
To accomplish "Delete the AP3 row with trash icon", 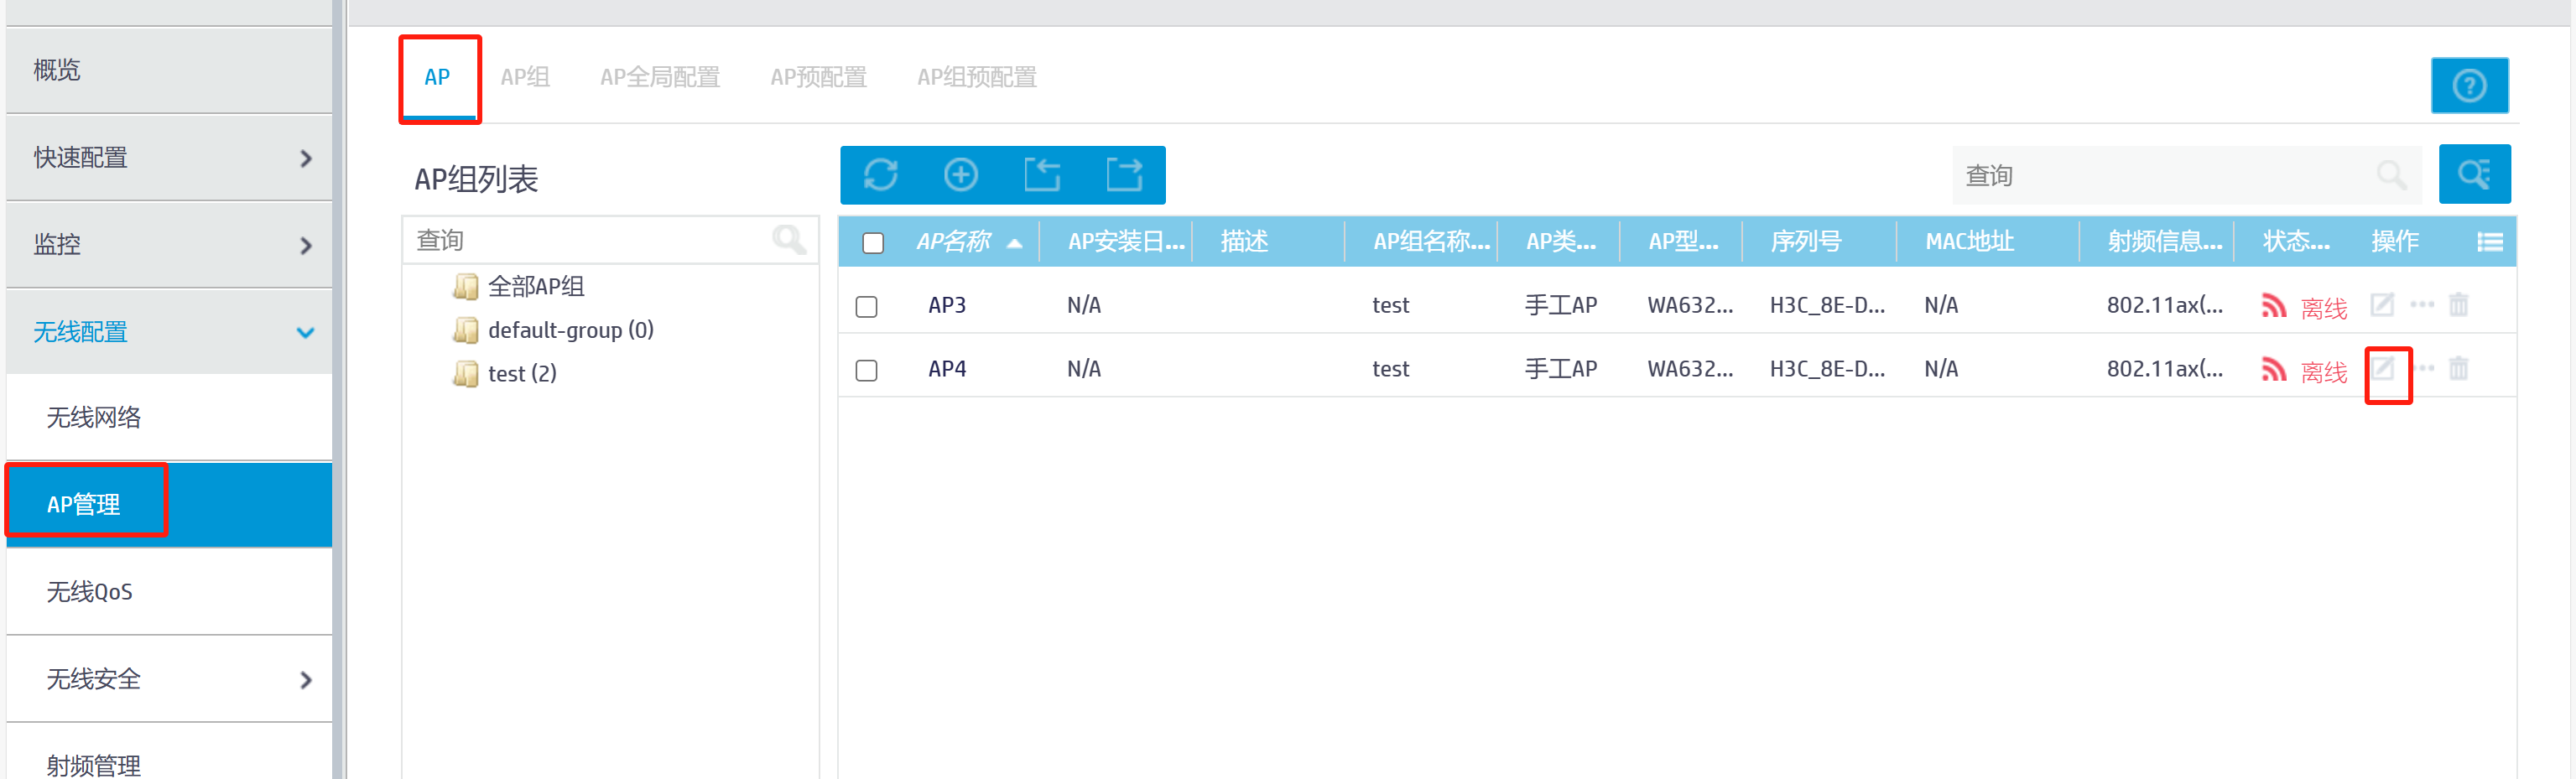I will [2458, 305].
